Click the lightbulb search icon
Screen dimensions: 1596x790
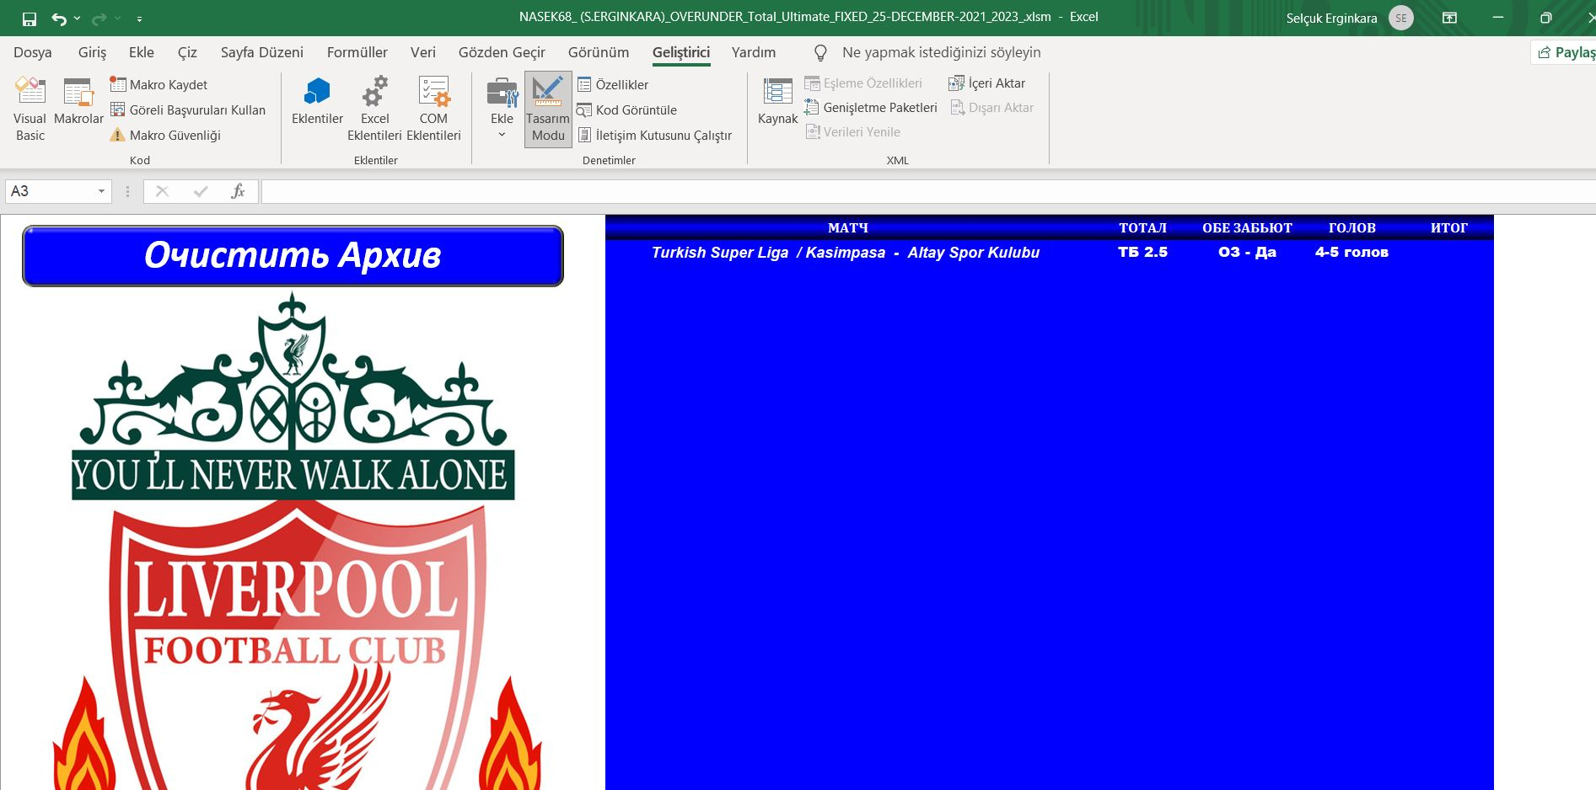coord(820,53)
